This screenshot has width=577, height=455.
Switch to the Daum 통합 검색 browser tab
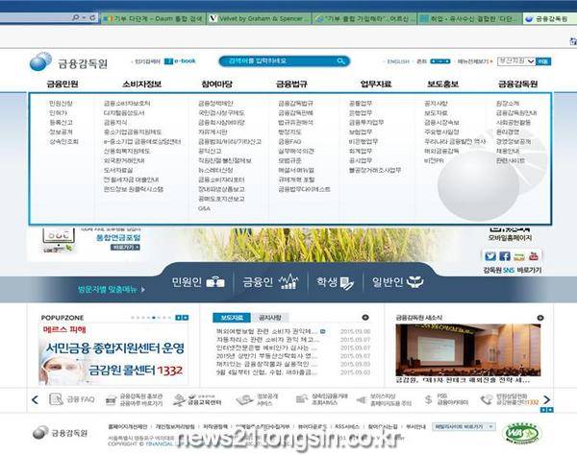(153, 18)
